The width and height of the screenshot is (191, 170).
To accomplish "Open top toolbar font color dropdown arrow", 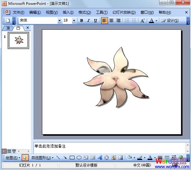I will (x=157, y=21).
